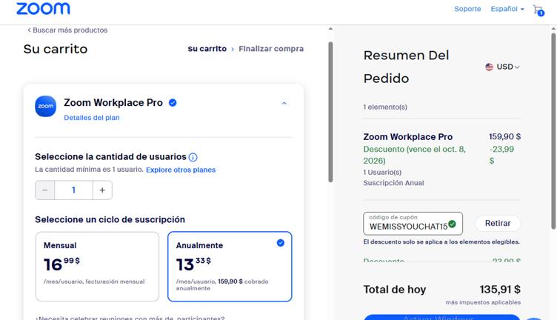
Task: Open the Soporte link
Action: tap(467, 9)
